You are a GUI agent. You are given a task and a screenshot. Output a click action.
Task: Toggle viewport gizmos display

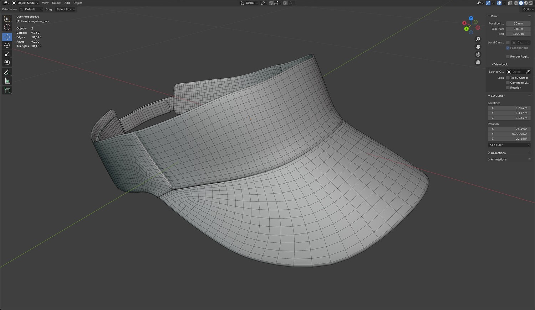pyautogui.click(x=489, y=3)
